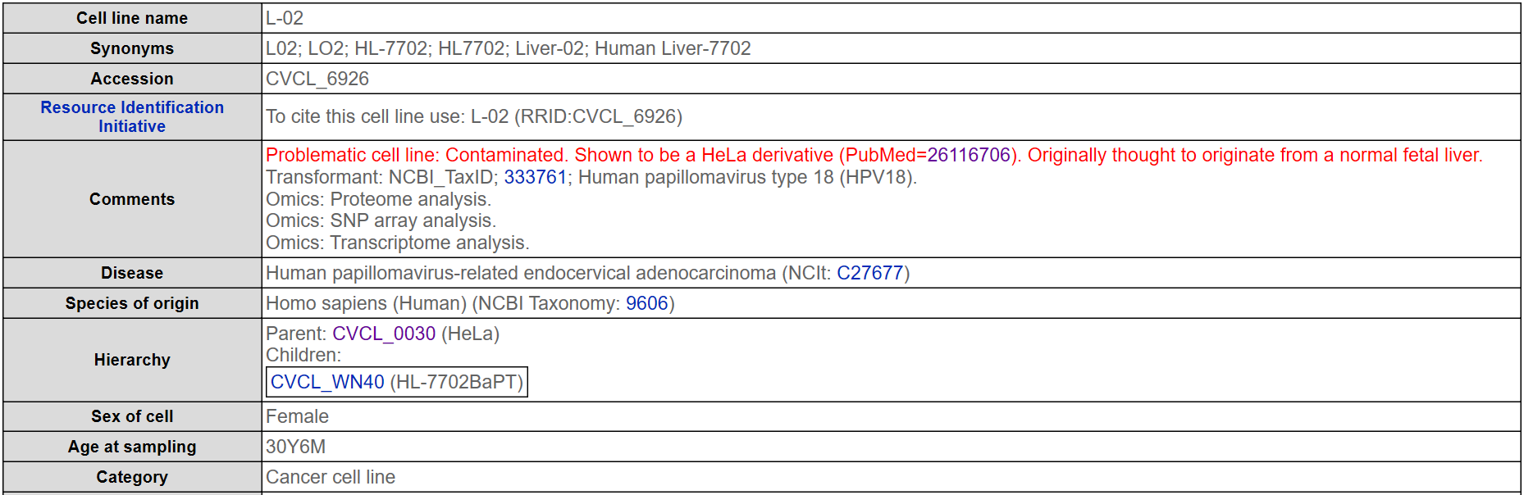Open child cell line CVCL_WN40
1524x495 pixels.
(327, 382)
